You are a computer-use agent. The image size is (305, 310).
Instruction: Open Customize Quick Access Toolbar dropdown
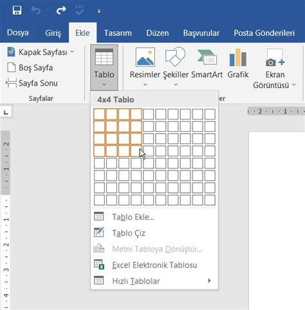coord(99,11)
